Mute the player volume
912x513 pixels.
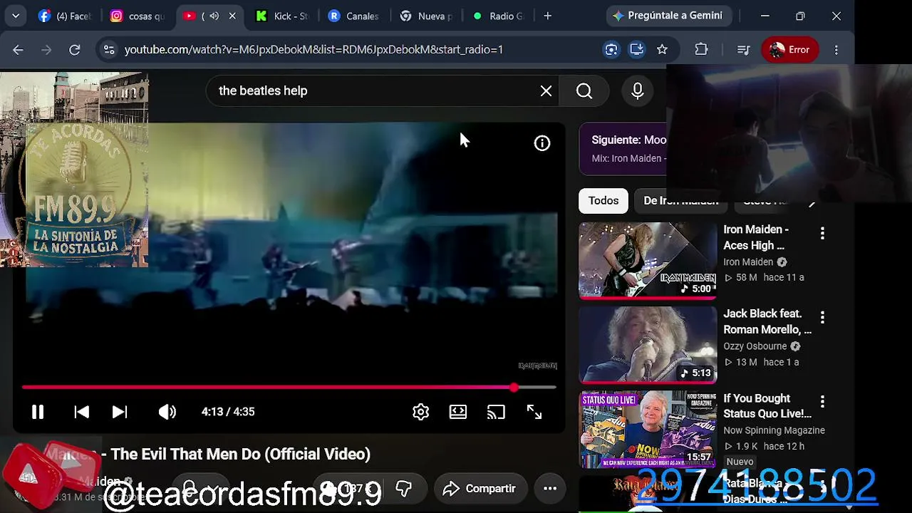[x=167, y=412]
